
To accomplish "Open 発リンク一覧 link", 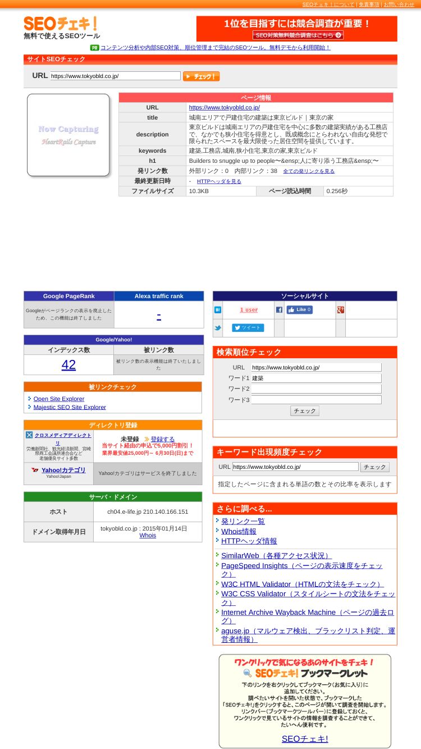I will tap(243, 521).
